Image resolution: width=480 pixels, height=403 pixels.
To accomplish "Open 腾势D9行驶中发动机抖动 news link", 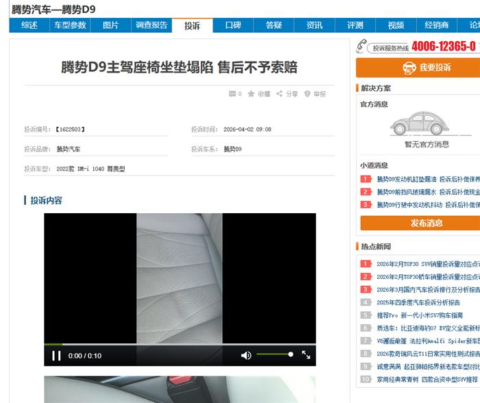I will point(429,205).
